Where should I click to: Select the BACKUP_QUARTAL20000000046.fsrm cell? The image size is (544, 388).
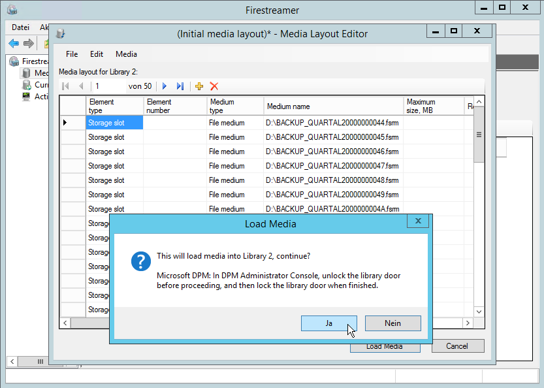pos(332,152)
